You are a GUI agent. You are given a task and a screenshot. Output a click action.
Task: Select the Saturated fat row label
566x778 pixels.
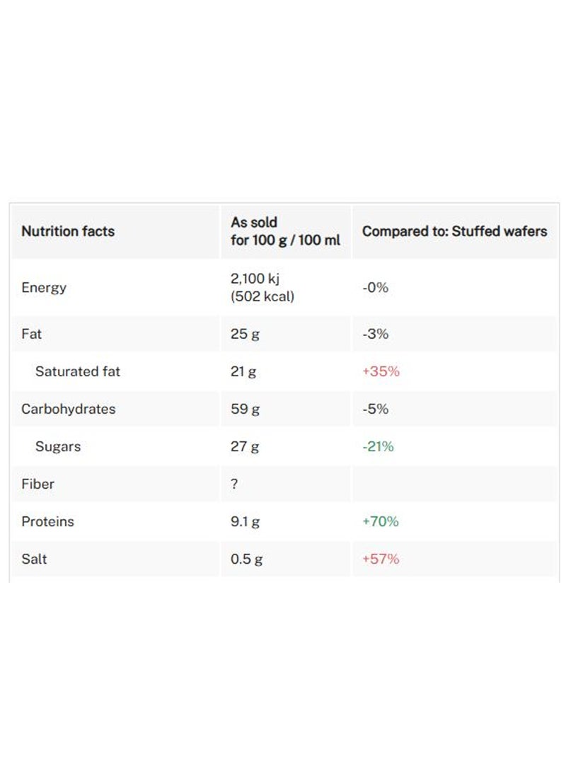point(78,371)
